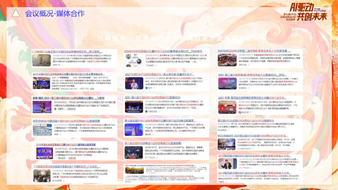Click the 广东CIO icon under the 第八届 result
338x190 pixels.
(146, 157)
